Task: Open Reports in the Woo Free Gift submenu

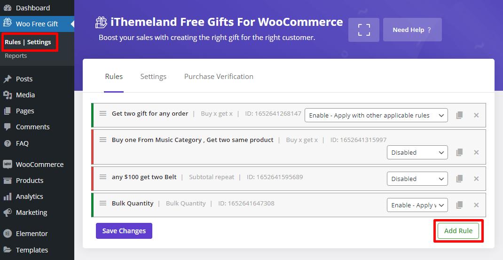Action: [16, 56]
